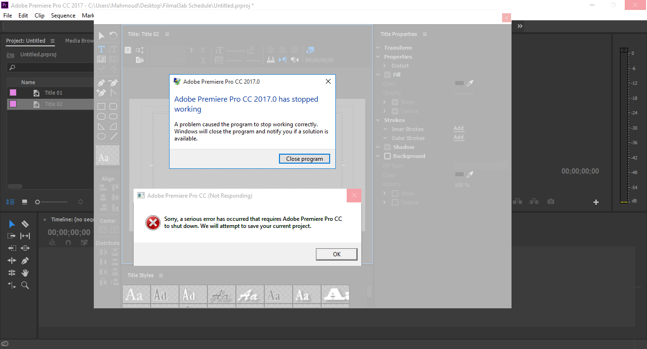The image size is (647, 349).
Task: Click the Background color eyedropper
Action: point(470,174)
